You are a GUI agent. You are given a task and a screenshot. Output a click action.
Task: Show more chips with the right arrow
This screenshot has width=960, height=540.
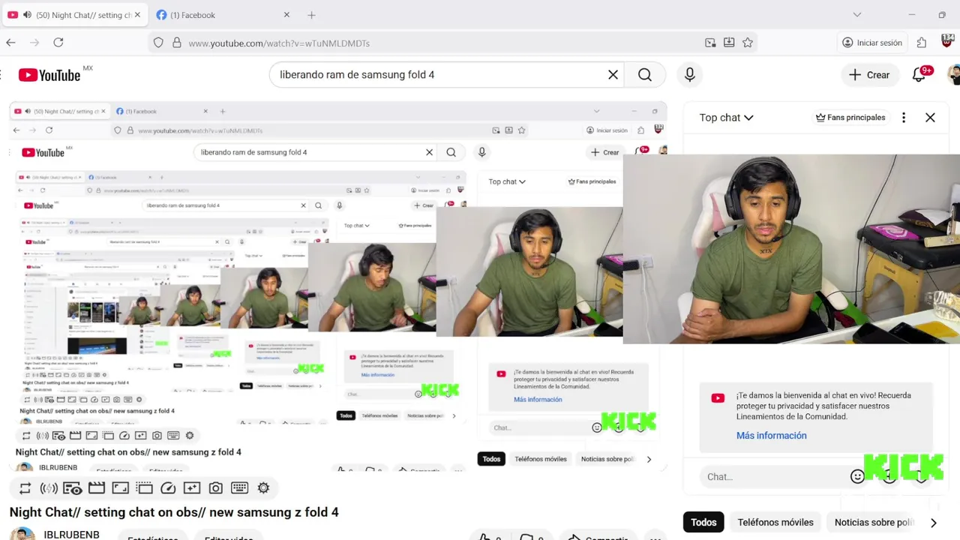click(x=934, y=523)
